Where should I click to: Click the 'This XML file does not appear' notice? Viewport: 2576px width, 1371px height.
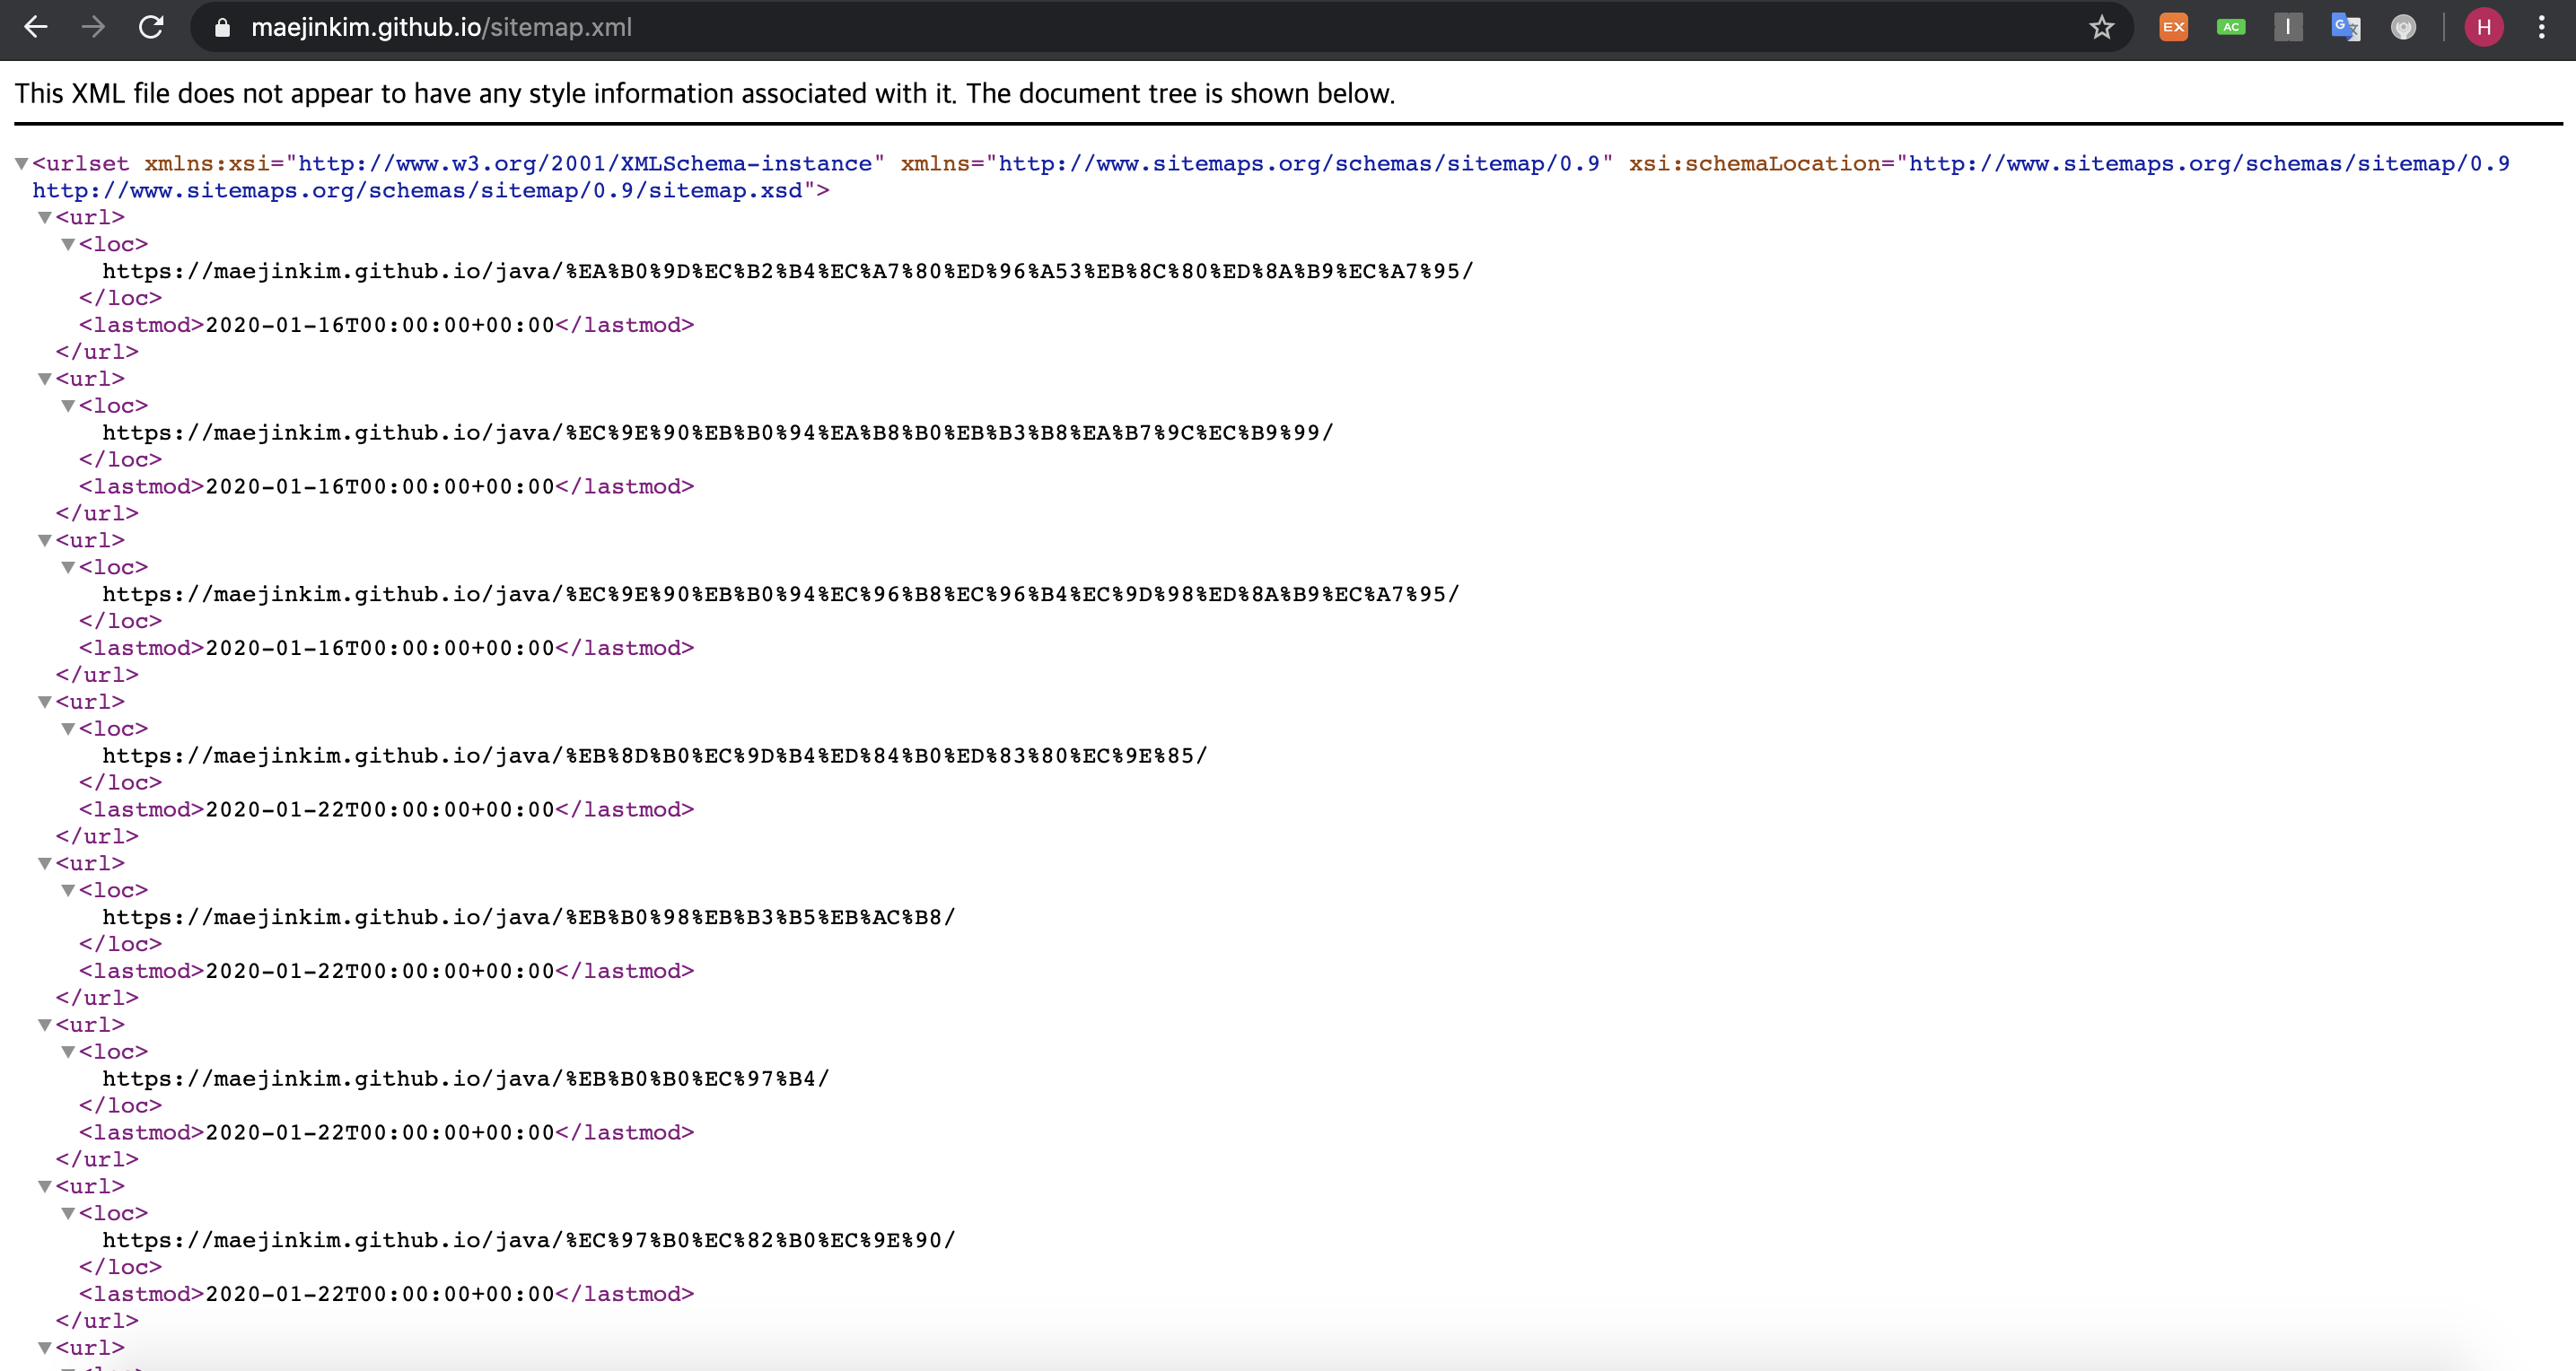point(704,93)
